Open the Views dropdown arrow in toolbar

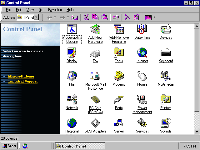pos(154,17)
